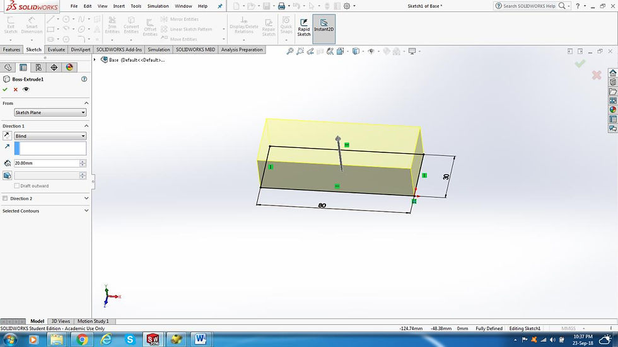
Task: Click the Zoom to Area icon
Action: [300, 51]
